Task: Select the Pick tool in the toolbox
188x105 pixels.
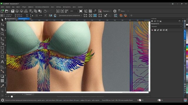Action: coord(2,20)
